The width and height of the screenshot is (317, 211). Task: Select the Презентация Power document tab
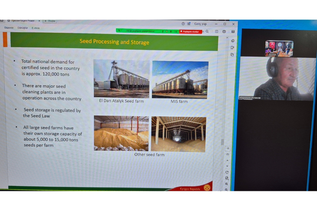click(x=23, y=21)
